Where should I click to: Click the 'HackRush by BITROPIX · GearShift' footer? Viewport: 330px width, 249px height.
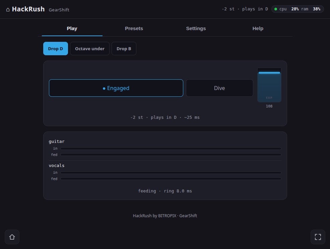pos(165,216)
